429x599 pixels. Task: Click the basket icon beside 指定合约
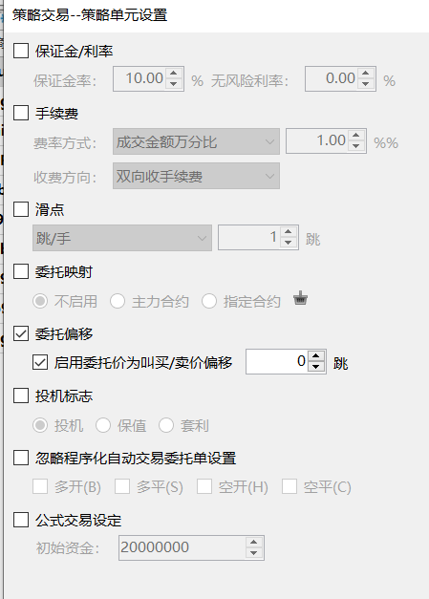301,299
